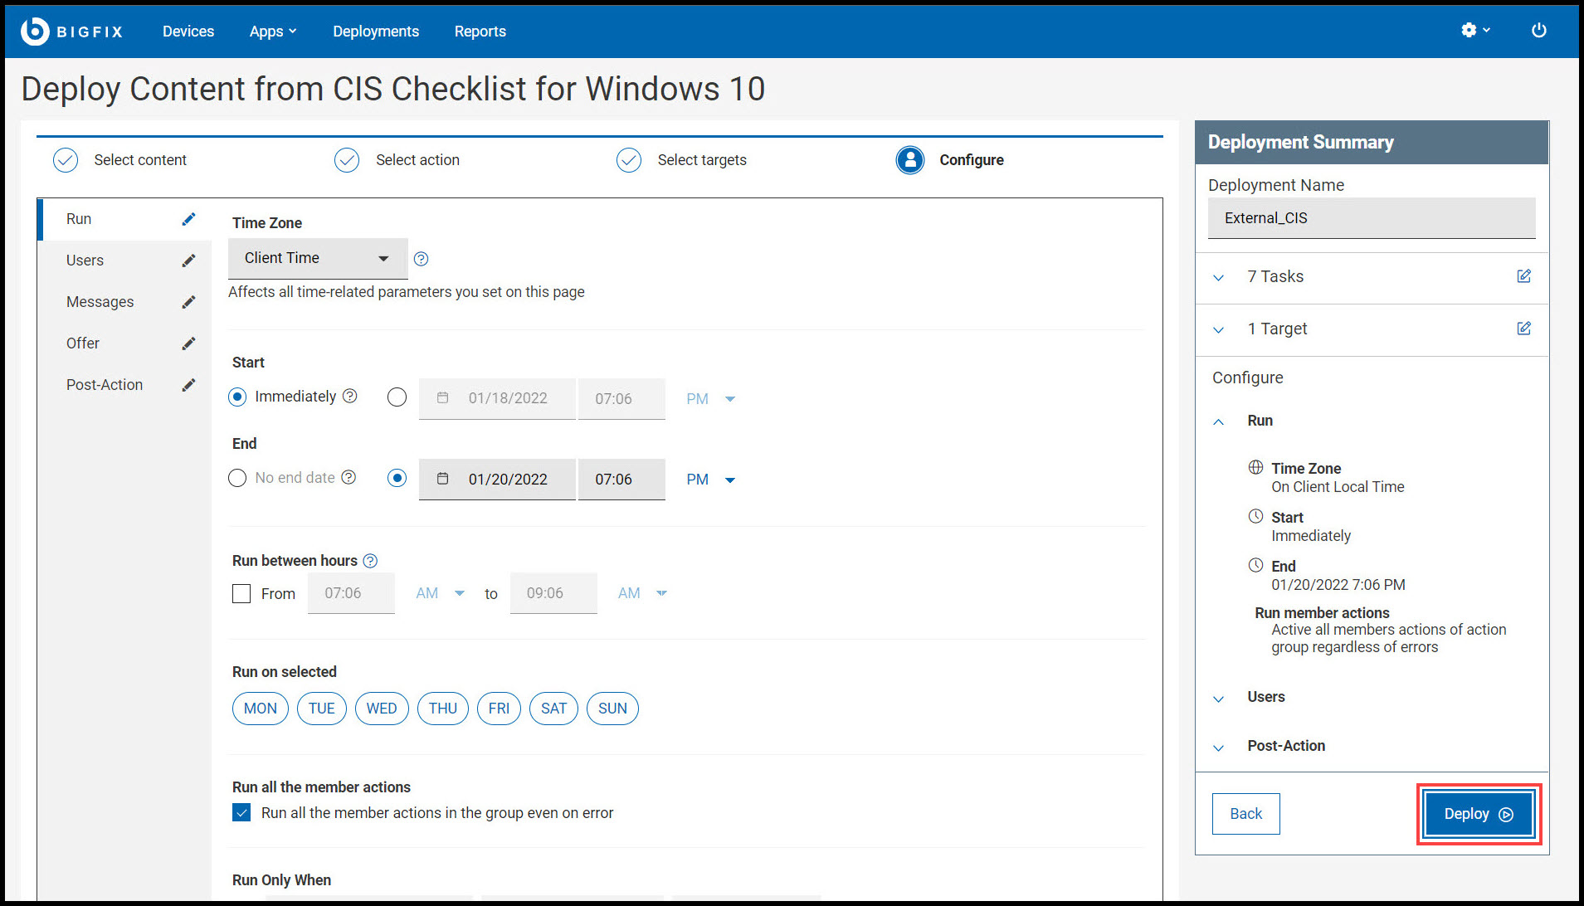Image resolution: width=1584 pixels, height=906 pixels.
Task: Edit the Users section pencil icon
Action: click(x=189, y=260)
